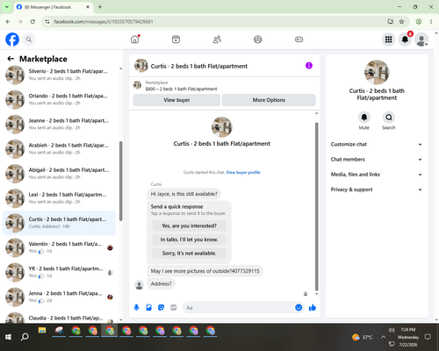Viewport: 439px width, 351px height.
Task: Click the chat messages scrollbar
Action: (x=316, y=206)
